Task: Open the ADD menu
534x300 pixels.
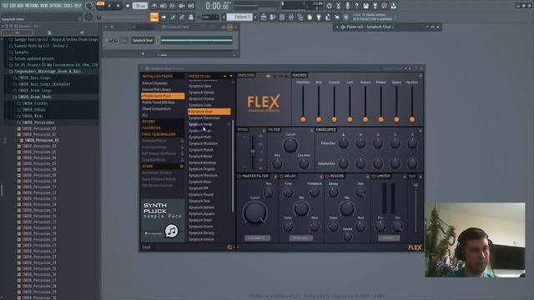Action: tap(20, 6)
